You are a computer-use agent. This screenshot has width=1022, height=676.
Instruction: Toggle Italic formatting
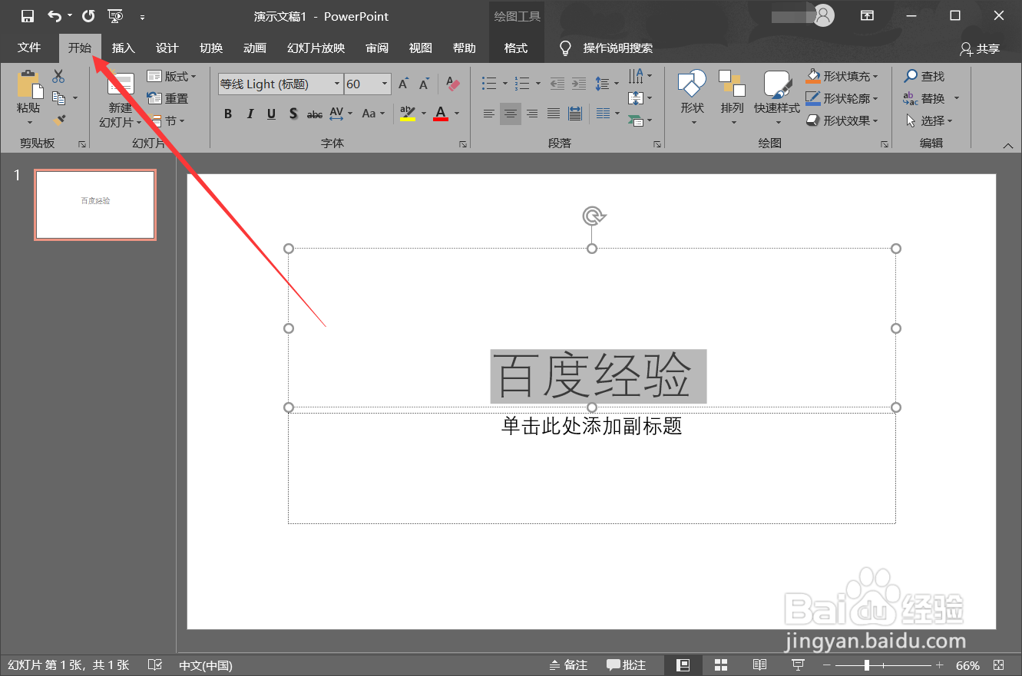(x=250, y=114)
